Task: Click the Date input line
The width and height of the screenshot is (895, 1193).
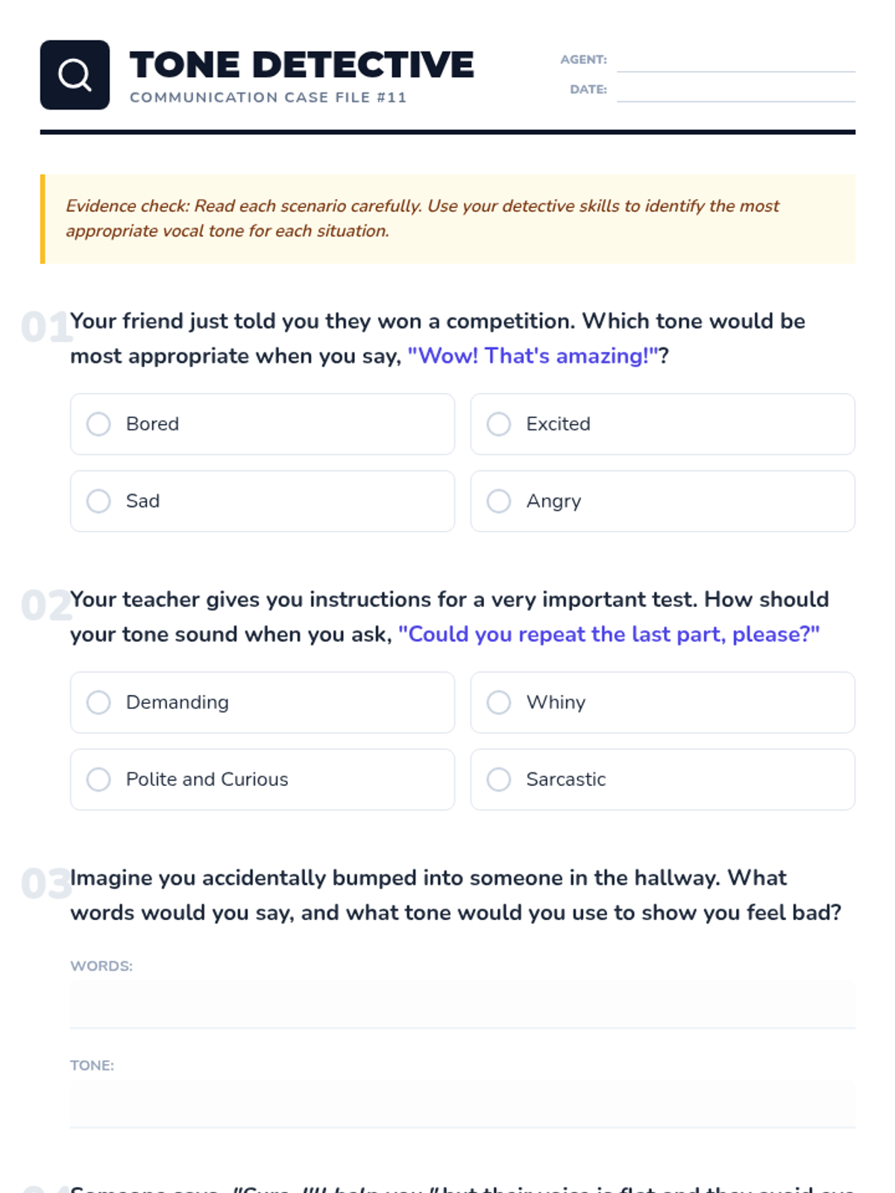Action: 735,90
